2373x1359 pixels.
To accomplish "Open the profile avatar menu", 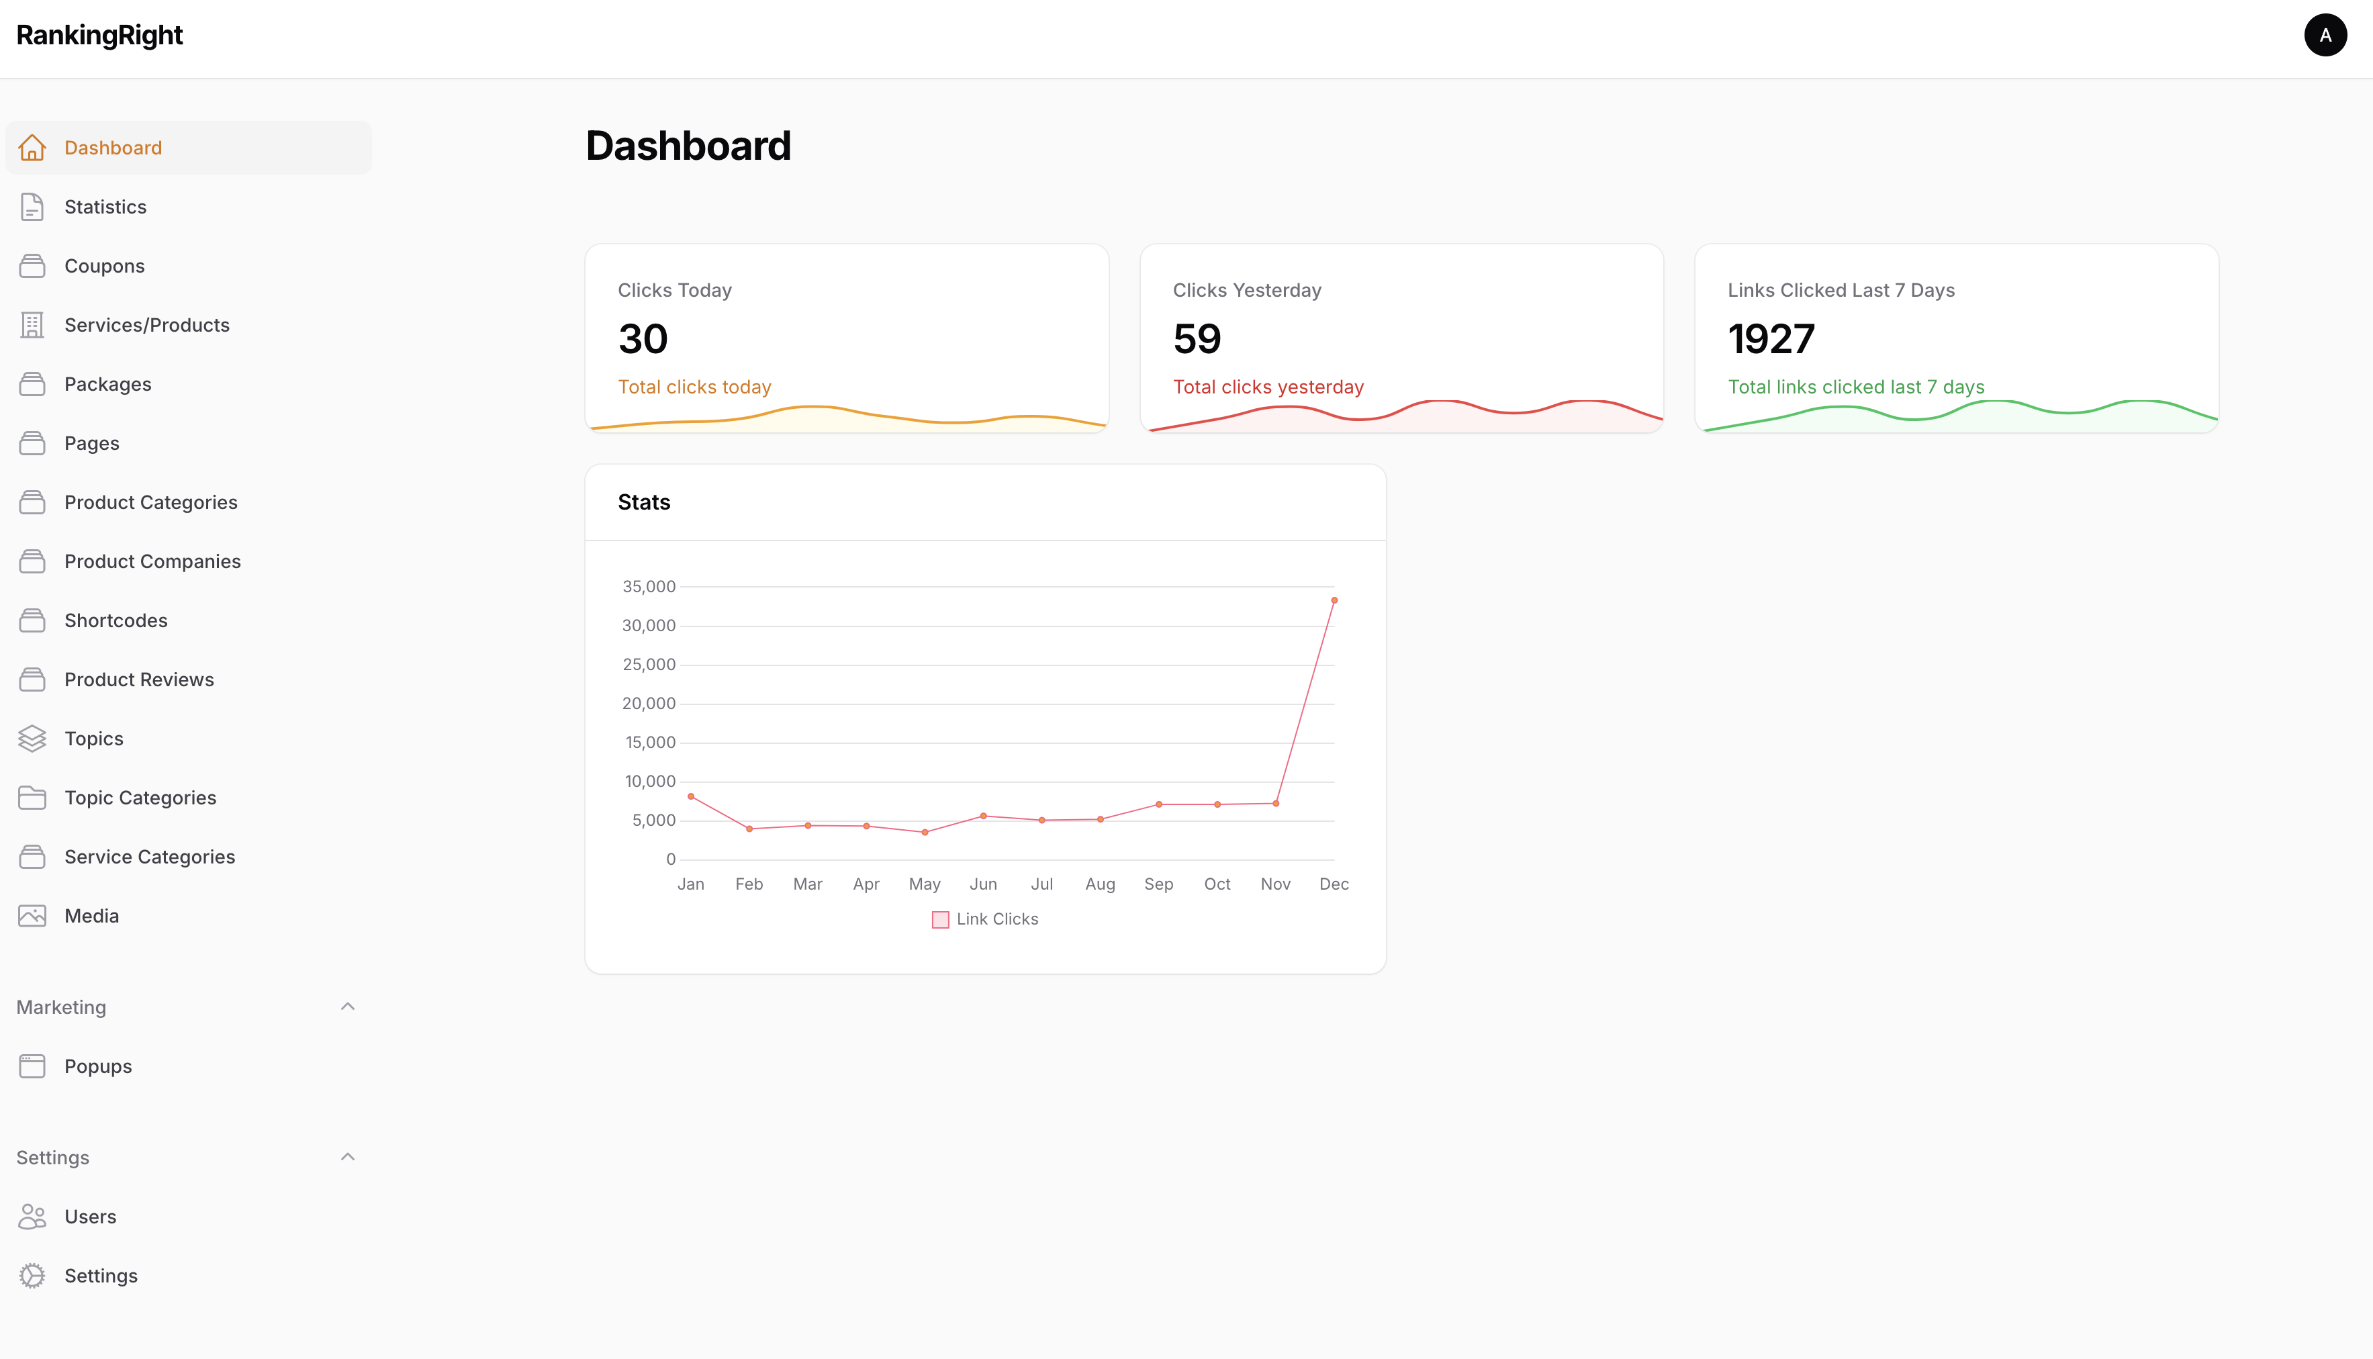I will 2325,34.
